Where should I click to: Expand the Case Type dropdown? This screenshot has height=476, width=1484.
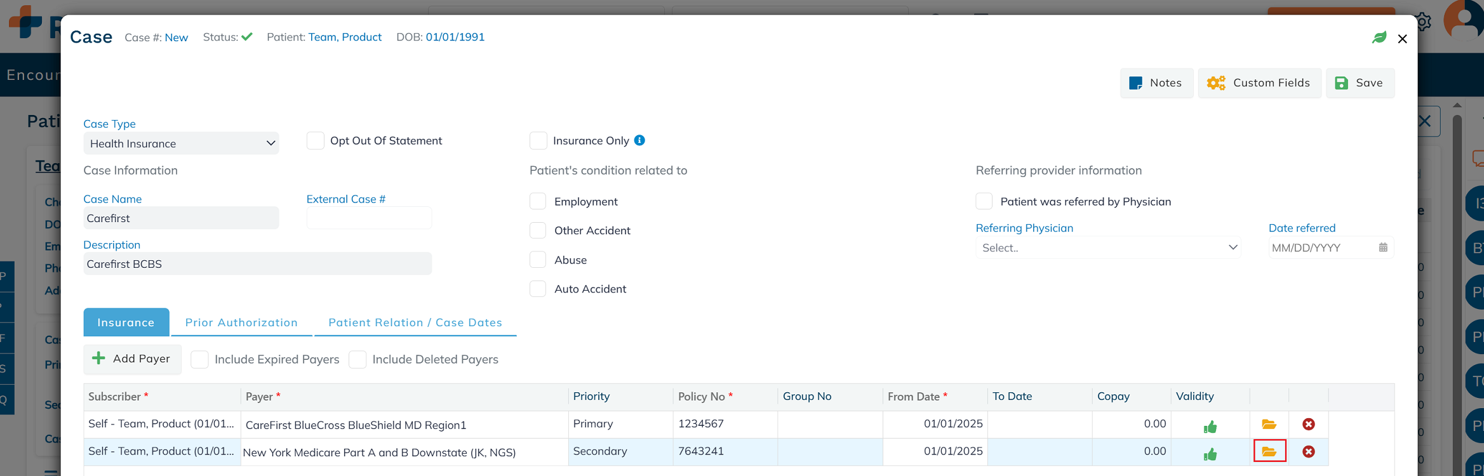pos(181,143)
